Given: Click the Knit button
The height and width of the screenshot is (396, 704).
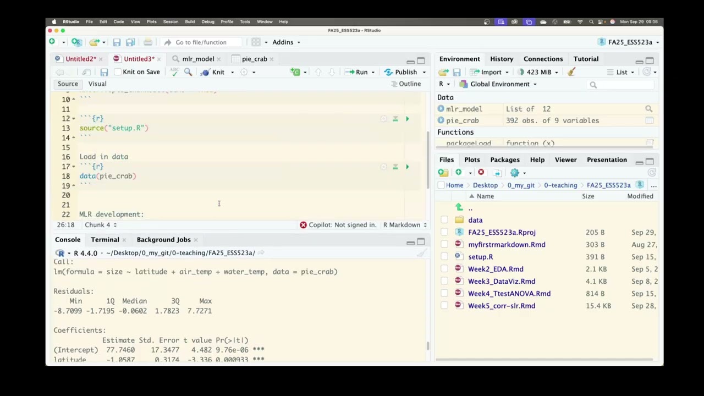Looking at the screenshot, I should click(x=213, y=72).
